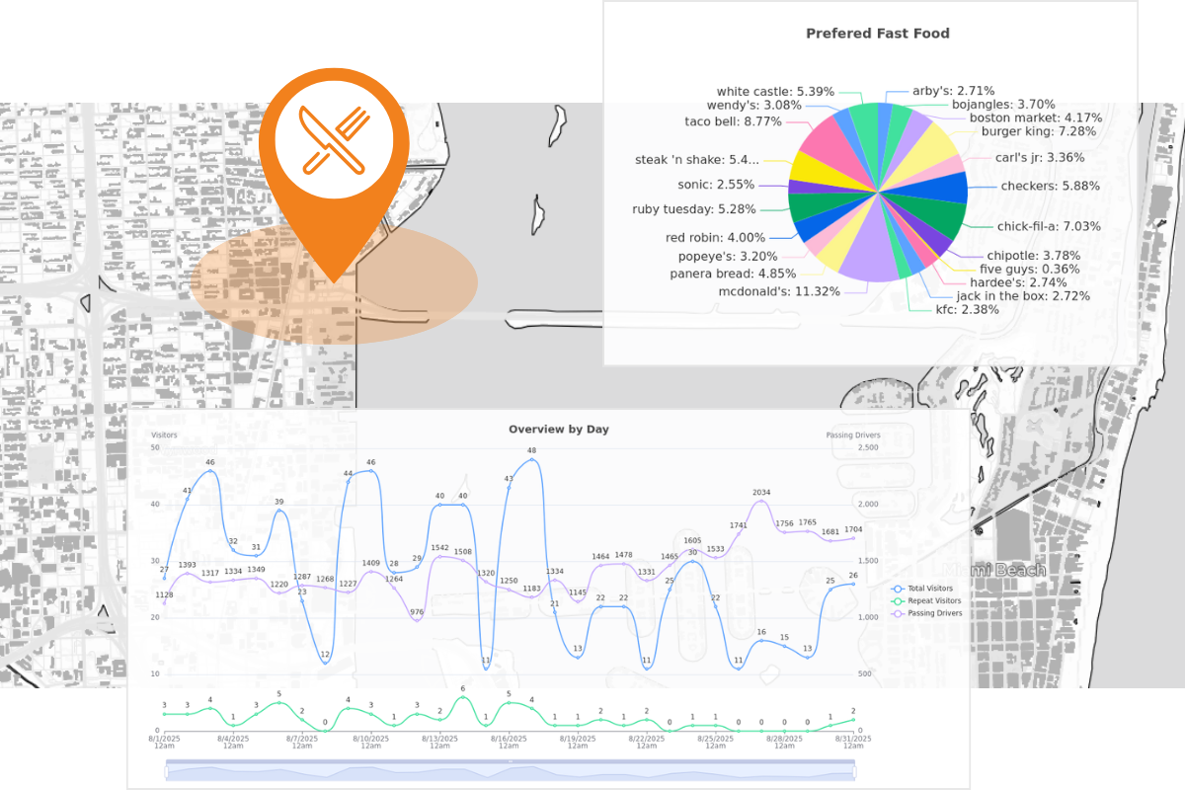This screenshot has width=1185, height=790.
Task: Click the right handle of the range selector
Action: pyautogui.click(x=855, y=771)
